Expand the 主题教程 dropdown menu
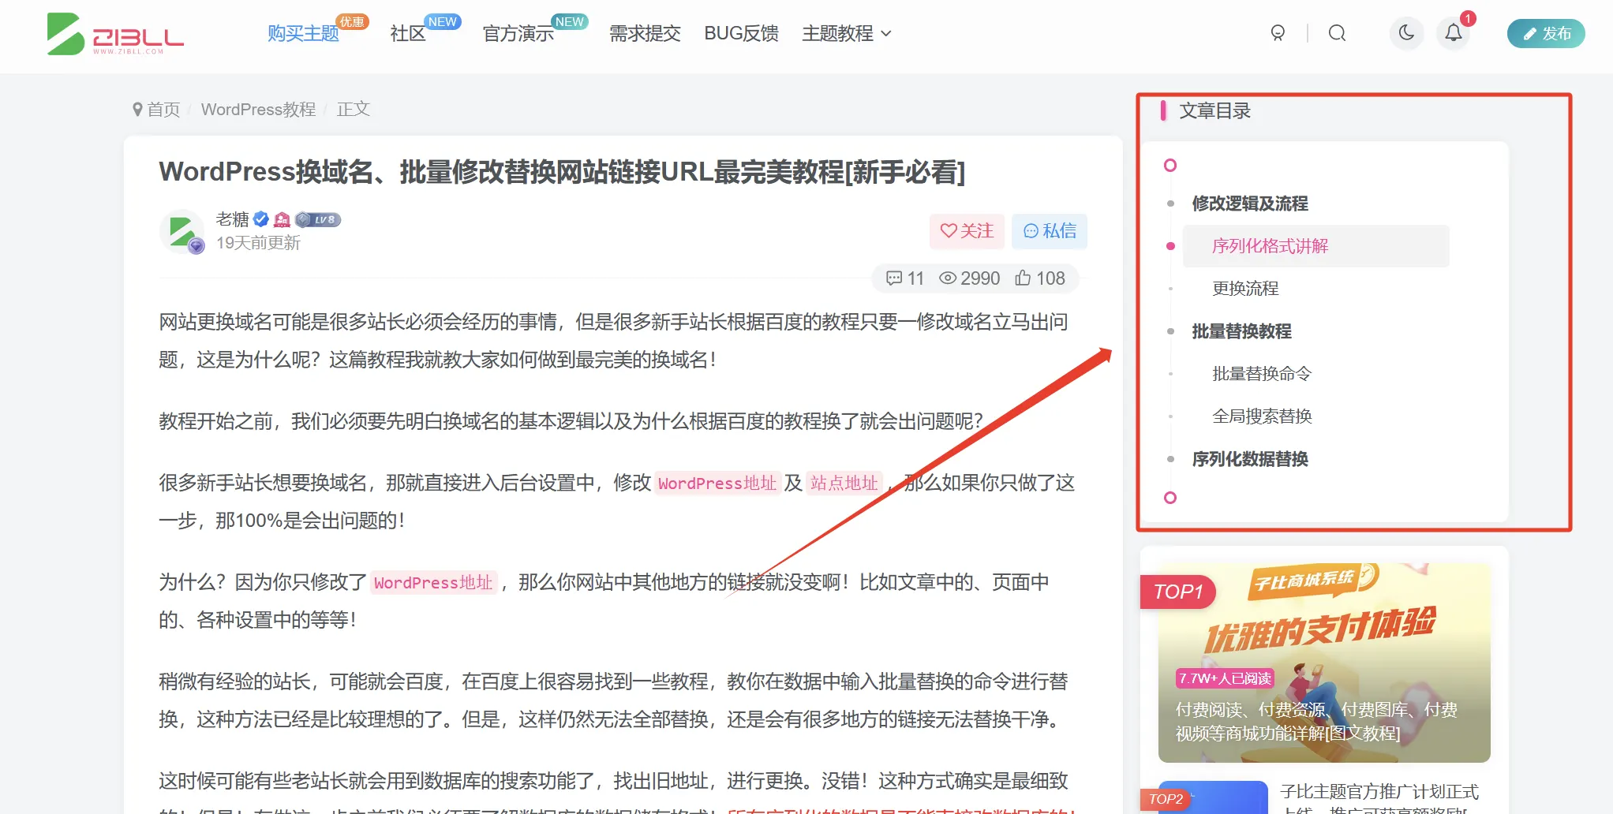 pos(847,33)
